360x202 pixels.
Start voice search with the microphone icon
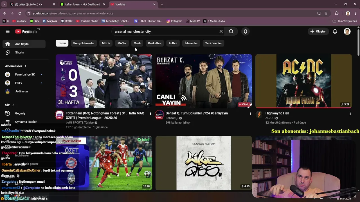[x=246, y=31]
